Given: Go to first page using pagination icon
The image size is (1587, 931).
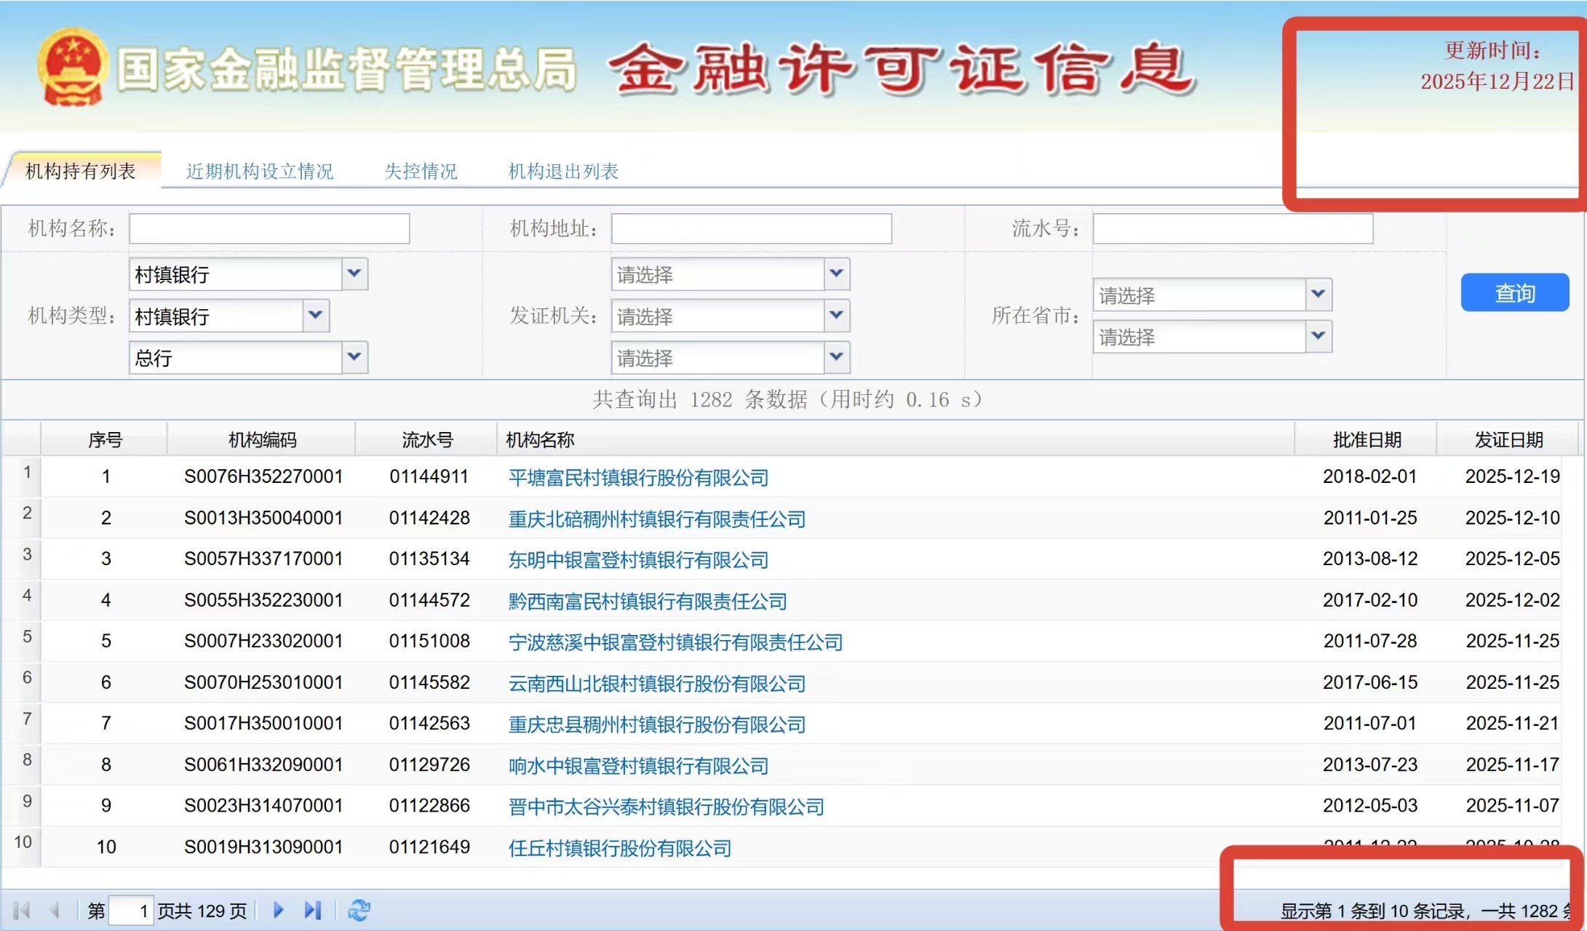Looking at the screenshot, I should coord(22,910).
